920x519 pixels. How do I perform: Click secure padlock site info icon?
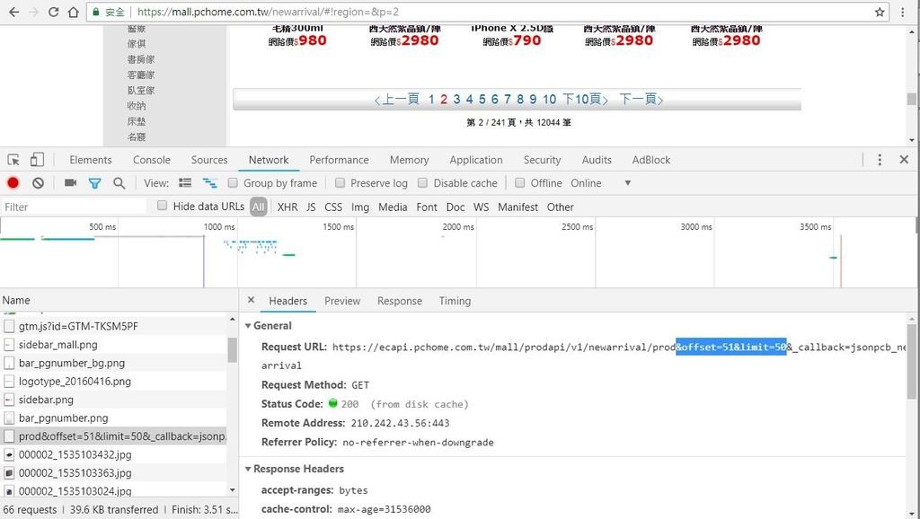95,12
